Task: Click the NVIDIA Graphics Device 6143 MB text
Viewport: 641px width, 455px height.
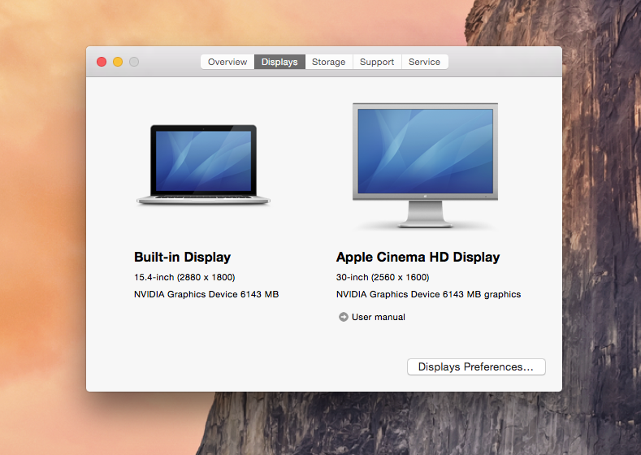Action: tap(206, 294)
